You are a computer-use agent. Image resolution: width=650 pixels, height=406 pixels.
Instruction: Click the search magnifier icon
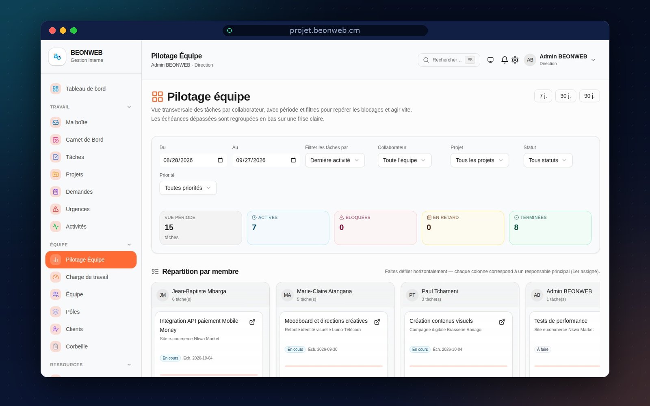point(426,60)
